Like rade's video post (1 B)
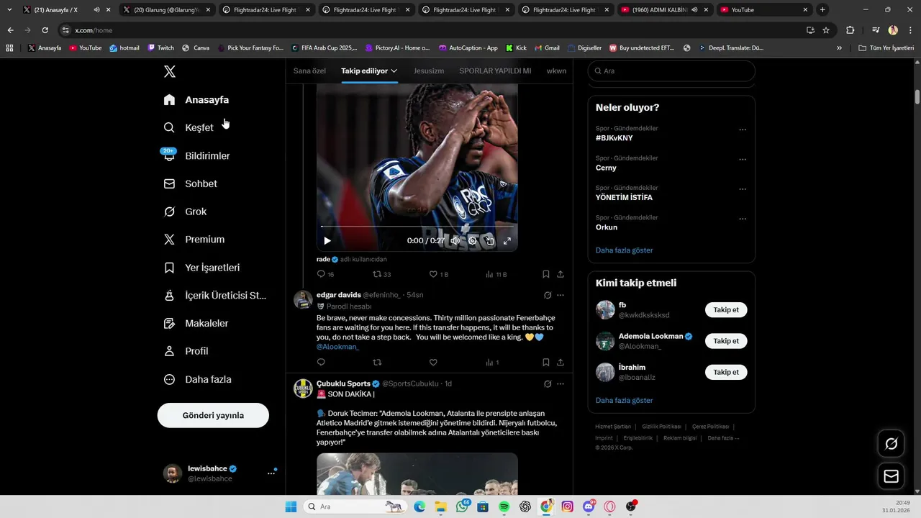This screenshot has height=518, width=921. click(438, 274)
